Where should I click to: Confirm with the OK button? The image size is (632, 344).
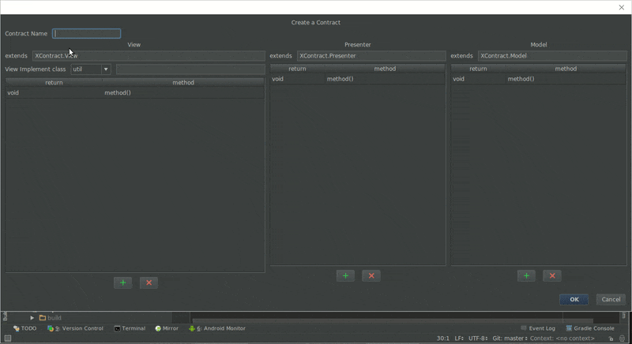[574, 299]
